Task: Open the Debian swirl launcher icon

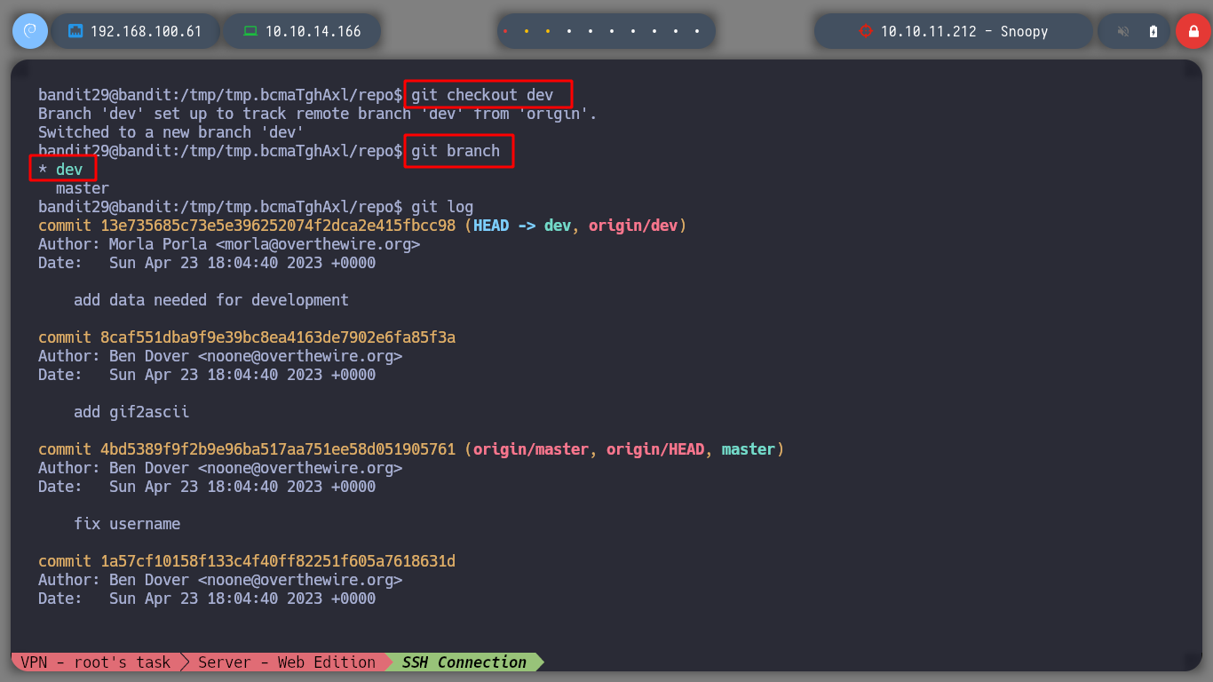Action: [29, 31]
